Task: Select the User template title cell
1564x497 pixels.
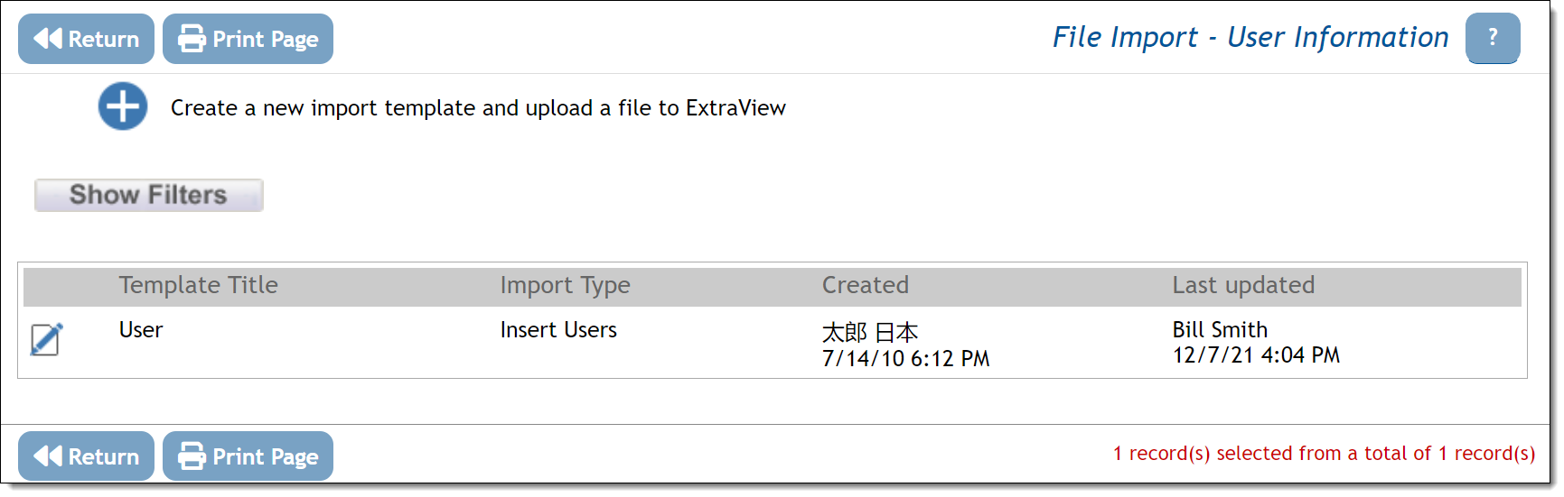Action: 141,330
